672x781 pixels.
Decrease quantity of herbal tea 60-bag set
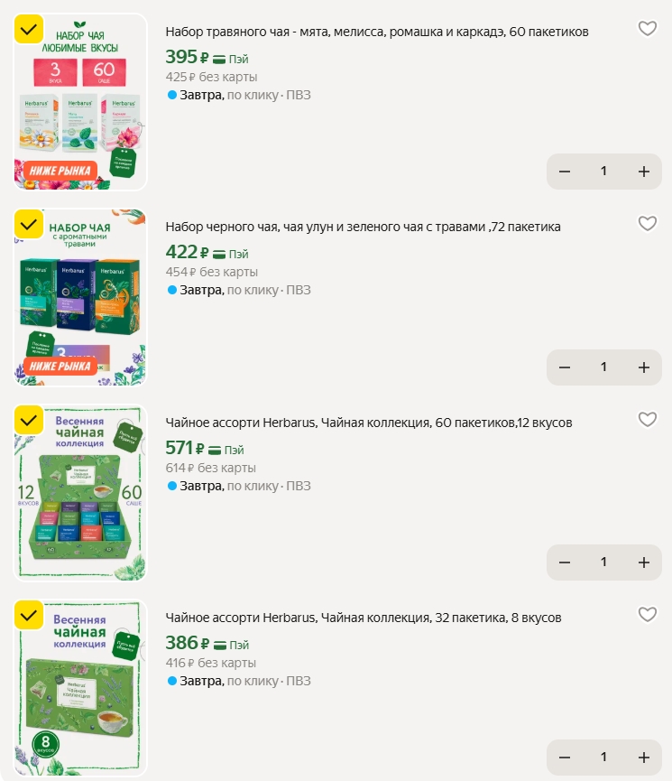[565, 172]
